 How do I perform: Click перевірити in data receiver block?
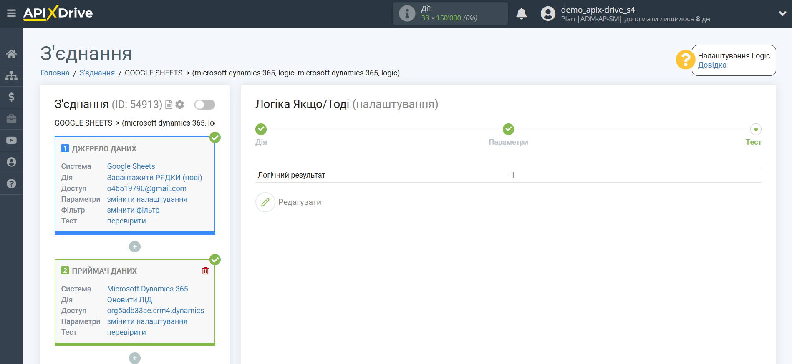tap(126, 332)
